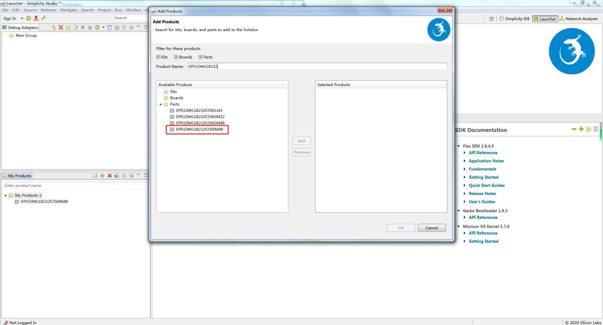Click the edit pencil icon in Debug Adapters
Viewport: 603px width, 325px height.
(76, 28)
